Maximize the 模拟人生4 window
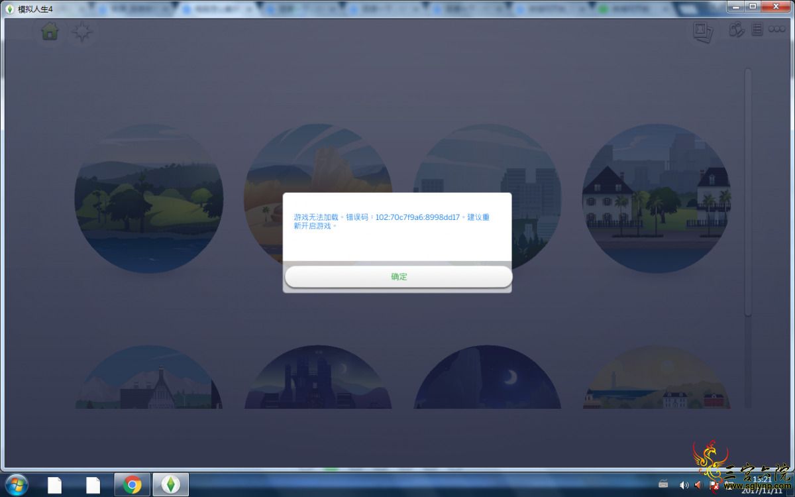The height and width of the screenshot is (497, 795). pyautogui.click(x=753, y=6)
